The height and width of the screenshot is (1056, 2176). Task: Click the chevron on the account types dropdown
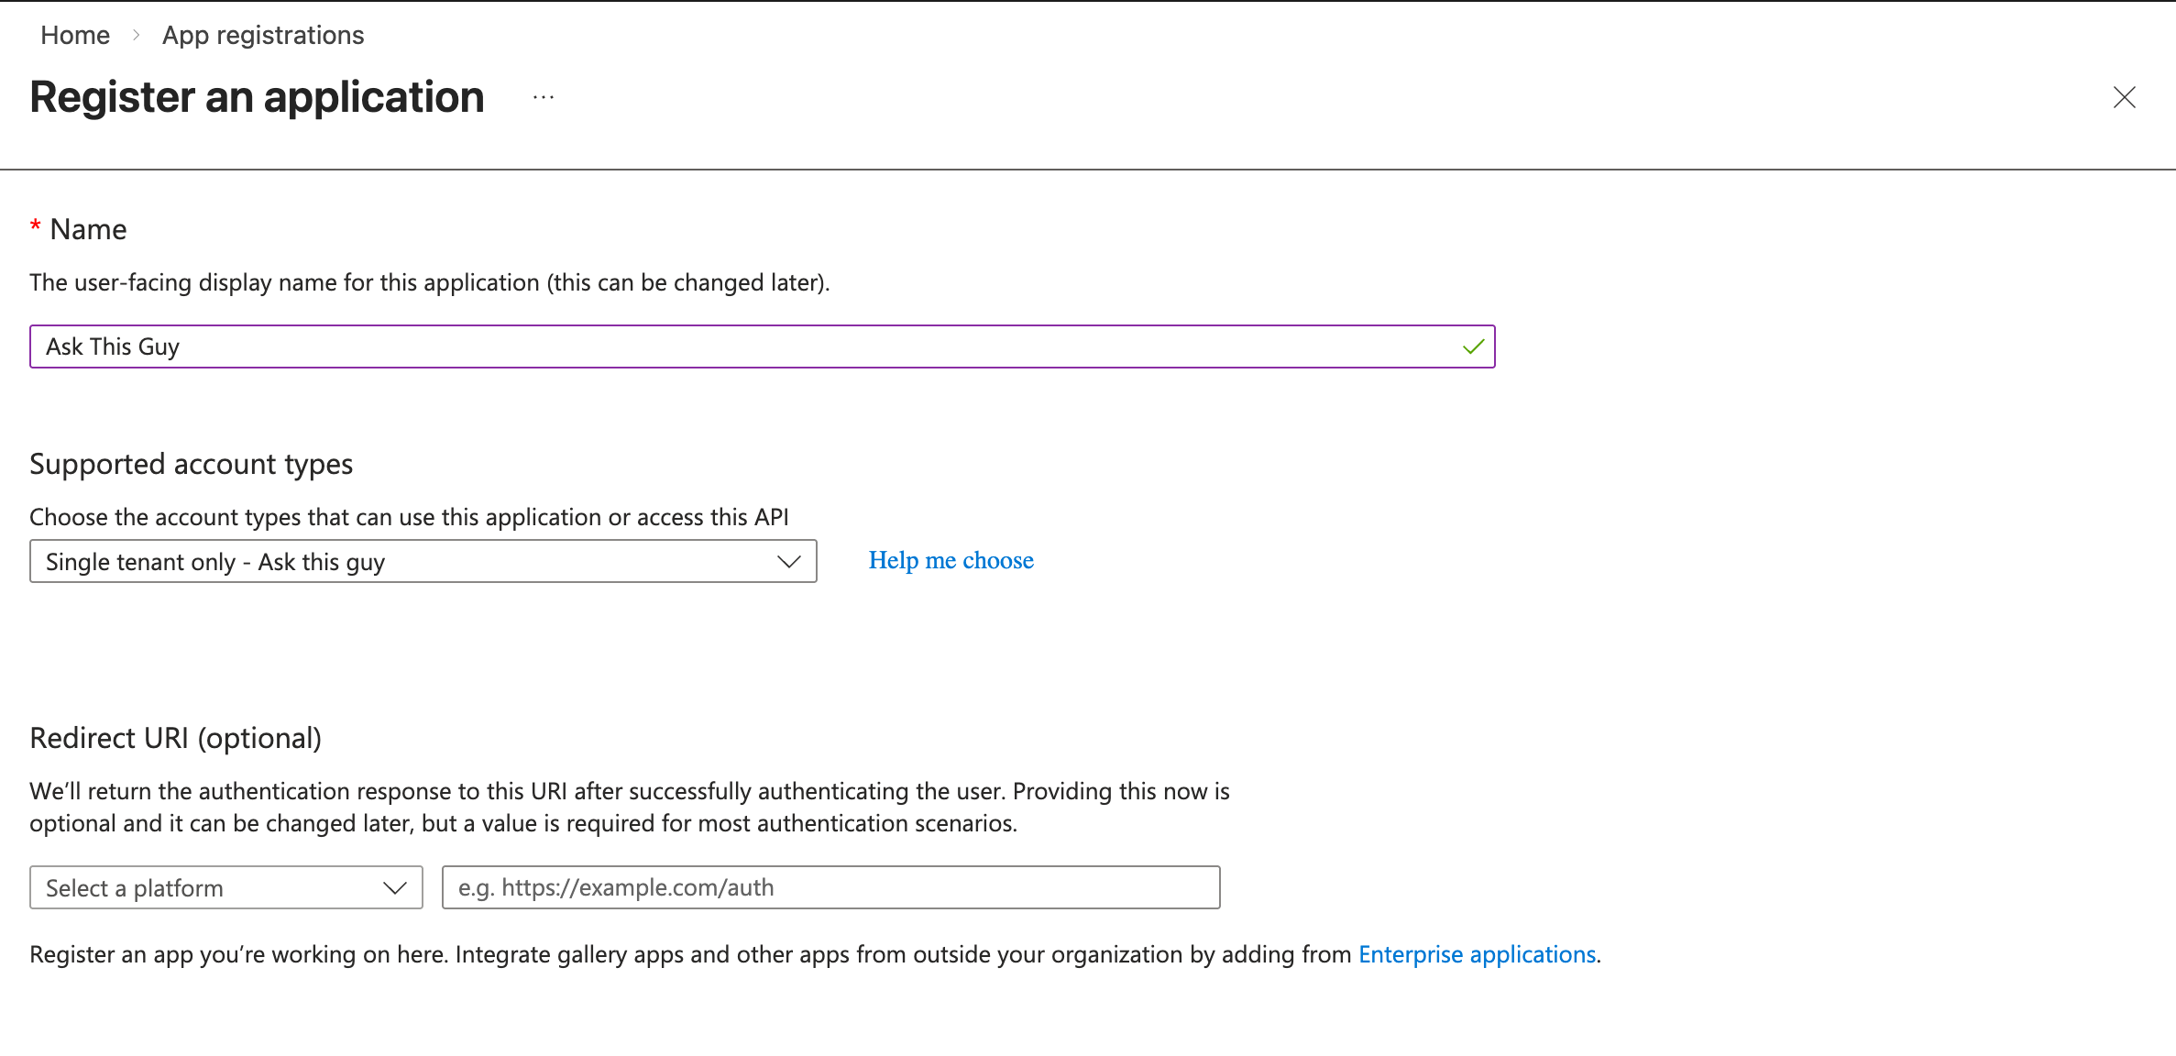pos(788,561)
